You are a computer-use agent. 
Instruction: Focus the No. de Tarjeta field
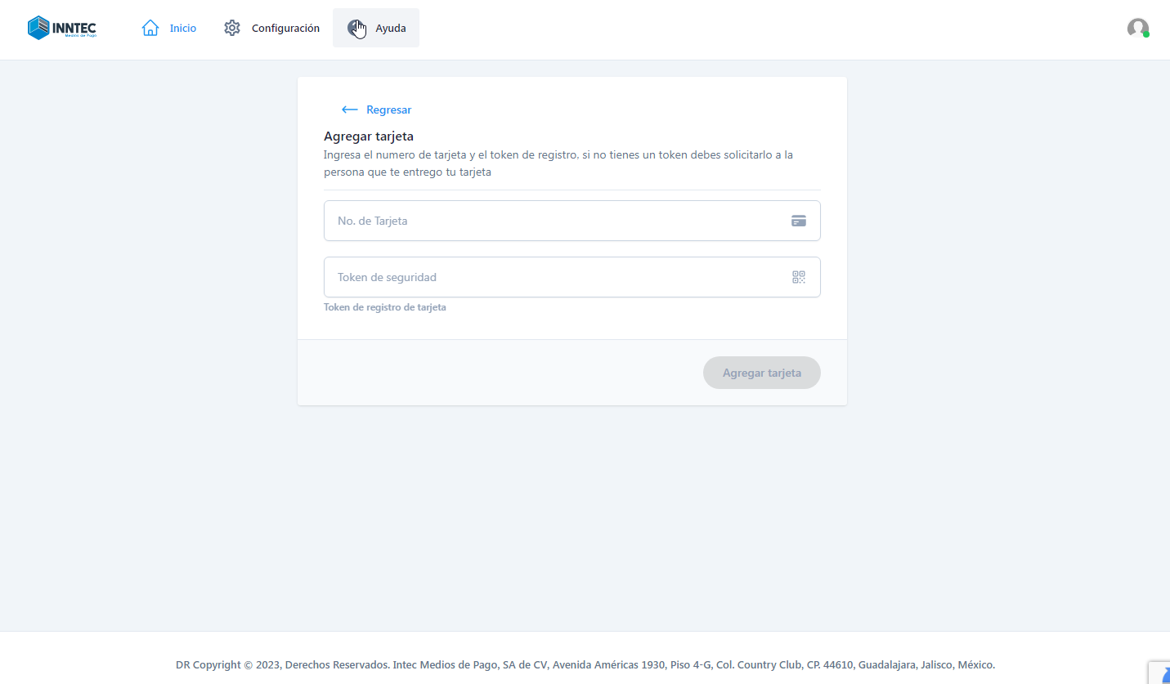tap(556, 221)
